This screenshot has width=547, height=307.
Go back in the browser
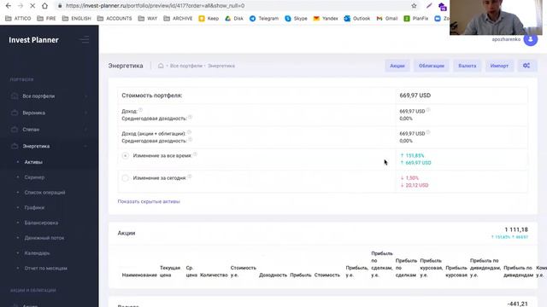9,6
